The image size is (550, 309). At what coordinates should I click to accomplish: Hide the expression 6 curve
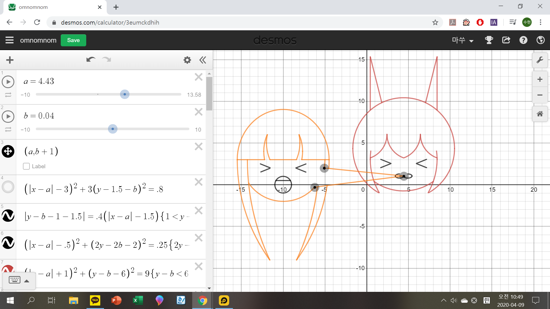click(8, 243)
